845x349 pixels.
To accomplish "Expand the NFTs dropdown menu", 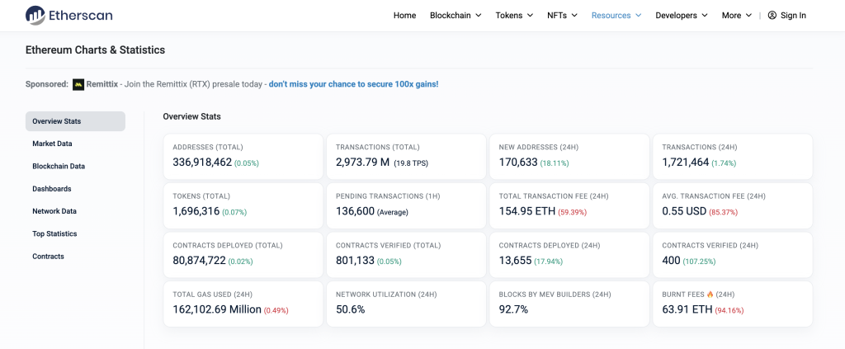I will 562,15.
